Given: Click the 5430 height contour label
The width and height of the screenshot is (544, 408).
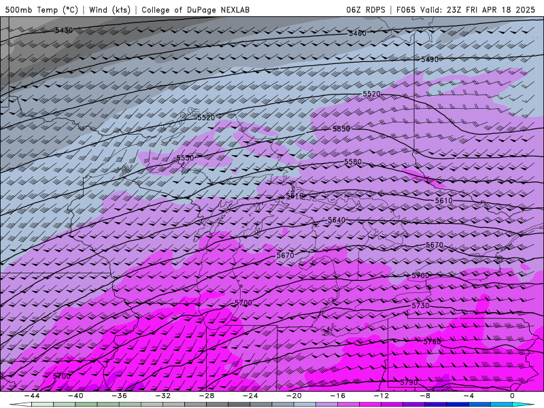Looking at the screenshot, I should click(x=64, y=30).
